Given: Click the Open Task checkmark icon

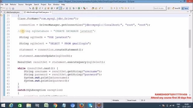Looking at the screenshot, I should click(x=40, y=8).
